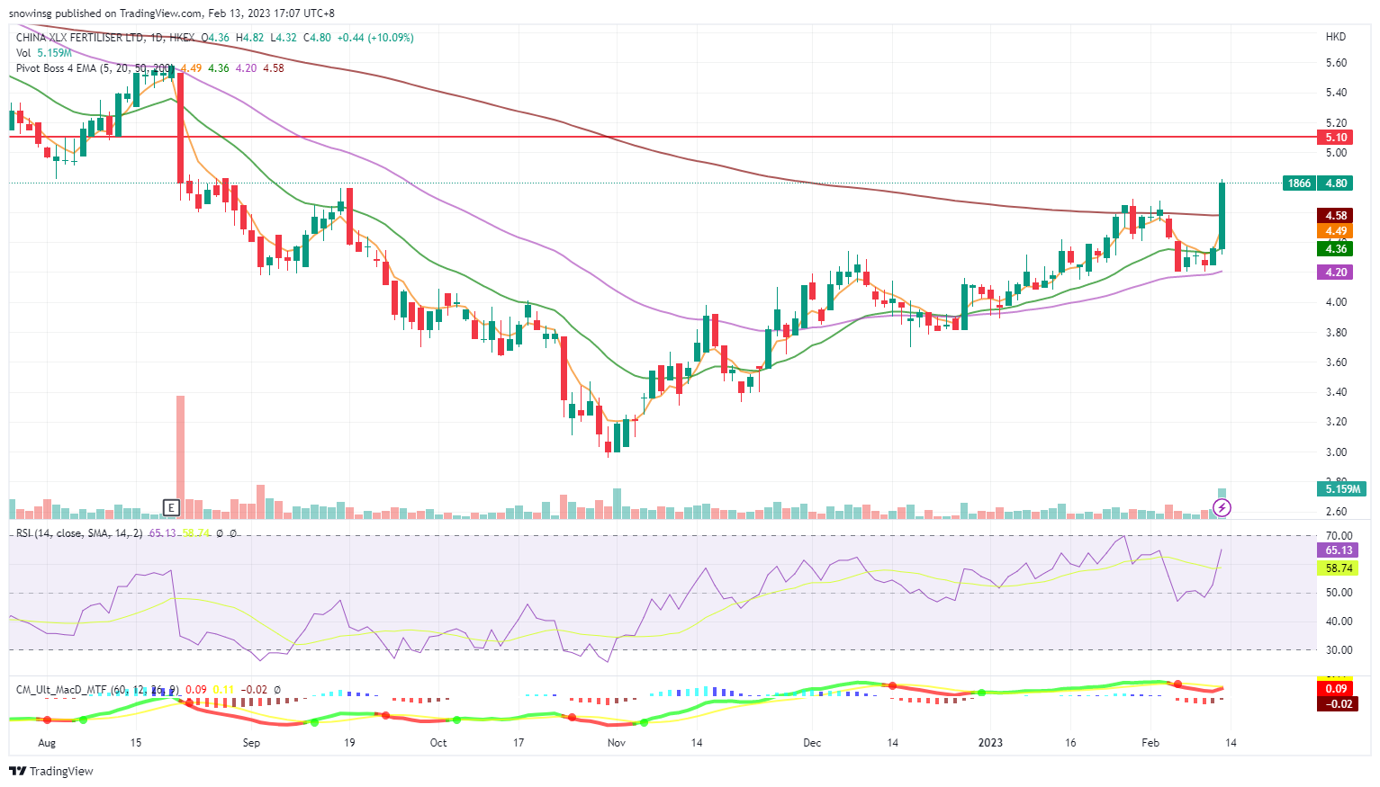Click the 5.00 tick on the price scale
The height and width of the screenshot is (787, 1380).
coord(1336,153)
